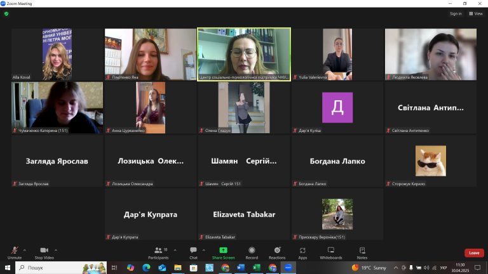Viewport: 488px width, 274px height.
Task: Click green encryption shield icon
Action: (x=6, y=13)
